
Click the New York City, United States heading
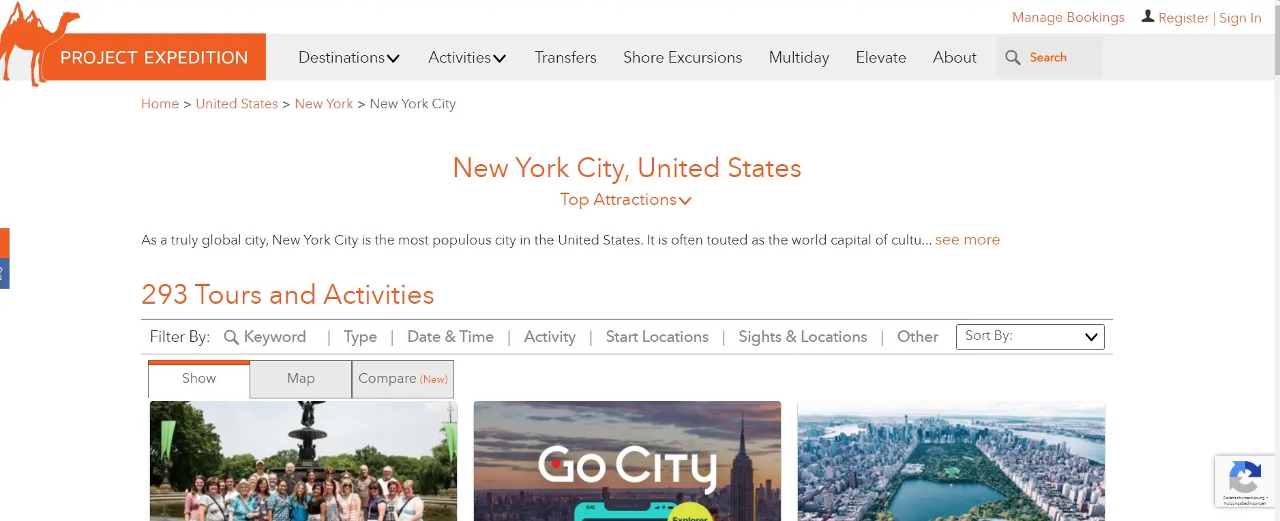[x=627, y=168]
